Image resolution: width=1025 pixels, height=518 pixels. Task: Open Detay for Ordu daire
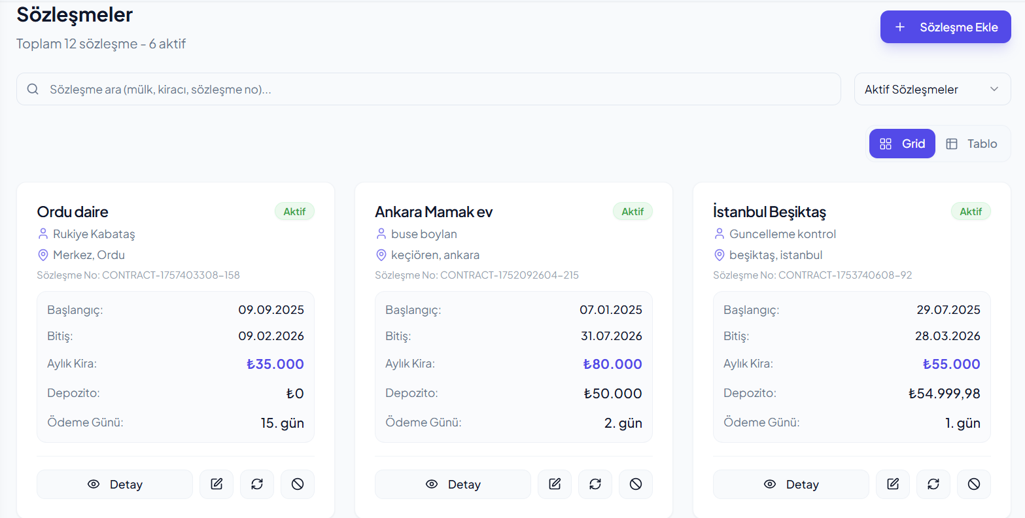115,484
